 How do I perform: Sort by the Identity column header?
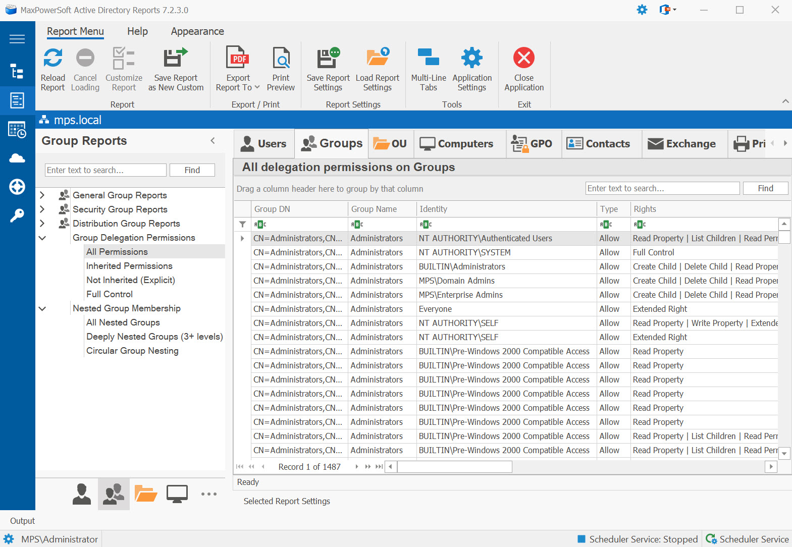(506, 209)
